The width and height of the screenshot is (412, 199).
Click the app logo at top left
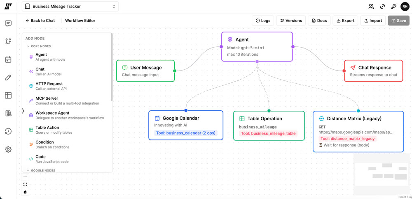click(x=8, y=6)
